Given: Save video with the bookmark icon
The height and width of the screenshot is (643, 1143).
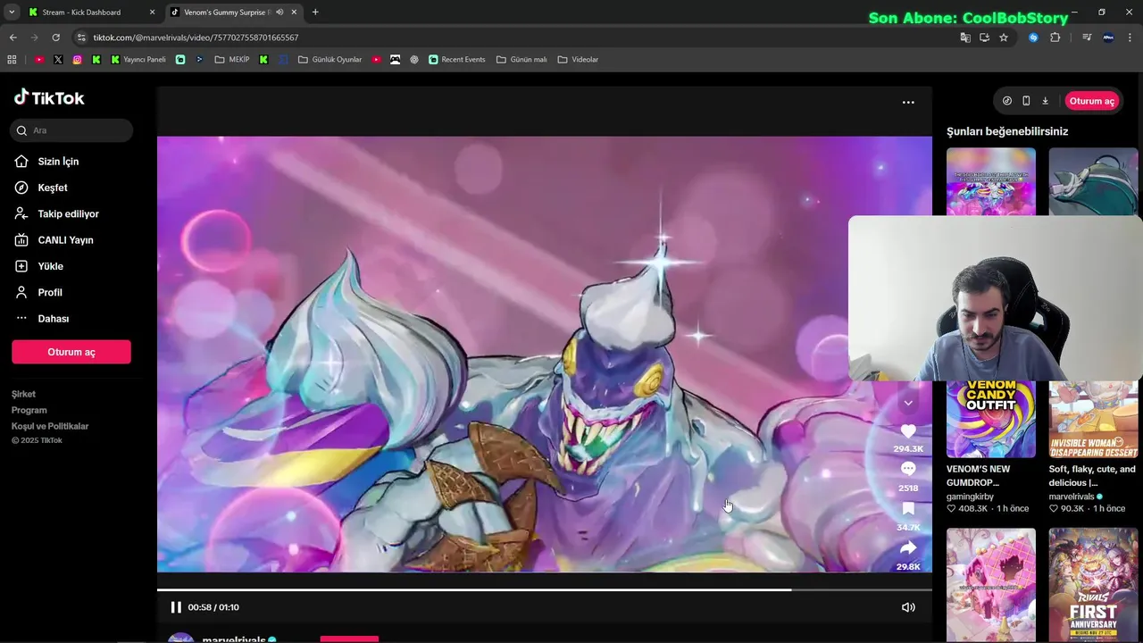Looking at the screenshot, I should (x=908, y=508).
